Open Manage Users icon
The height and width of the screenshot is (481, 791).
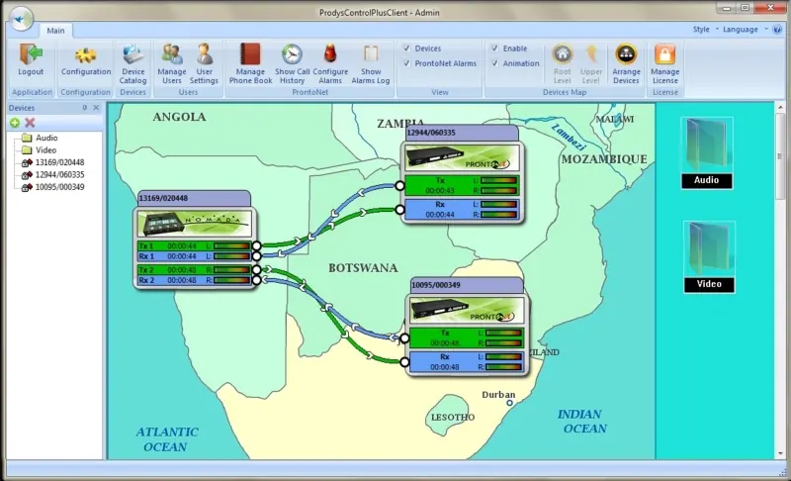pyautogui.click(x=171, y=63)
